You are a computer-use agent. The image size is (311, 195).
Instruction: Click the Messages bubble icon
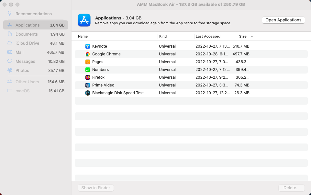(x=9, y=61)
